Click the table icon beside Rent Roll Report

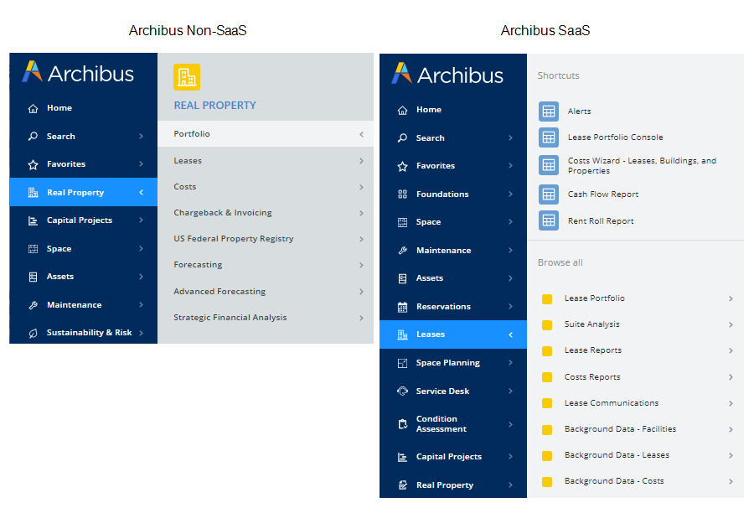pos(549,221)
